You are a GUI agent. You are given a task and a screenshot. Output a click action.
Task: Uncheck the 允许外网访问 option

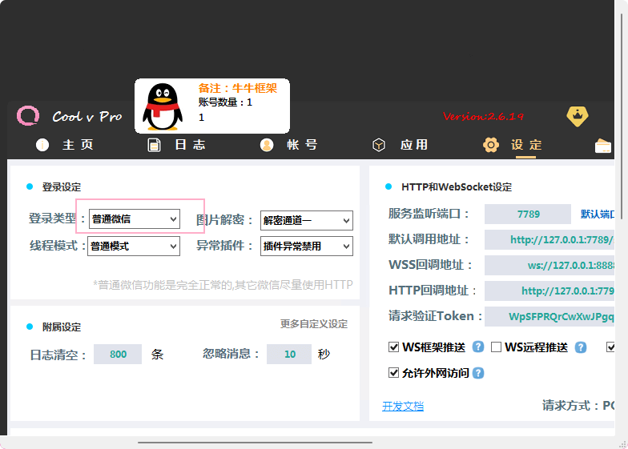tap(393, 373)
